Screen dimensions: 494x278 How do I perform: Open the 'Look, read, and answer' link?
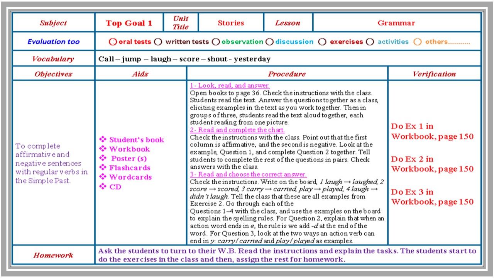click(x=230, y=86)
